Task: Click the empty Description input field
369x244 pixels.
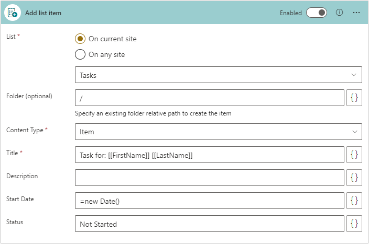Action: [x=210, y=178]
